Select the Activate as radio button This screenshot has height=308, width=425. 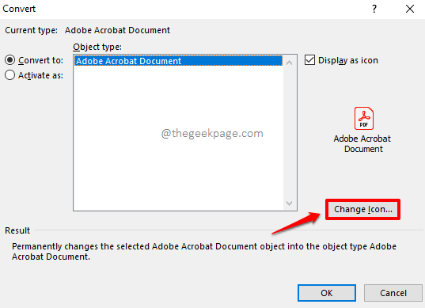9,75
